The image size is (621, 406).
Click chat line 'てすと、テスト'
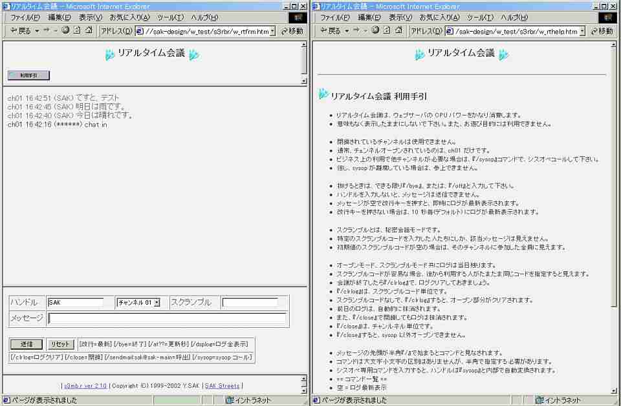pyautogui.click(x=63, y=97)
